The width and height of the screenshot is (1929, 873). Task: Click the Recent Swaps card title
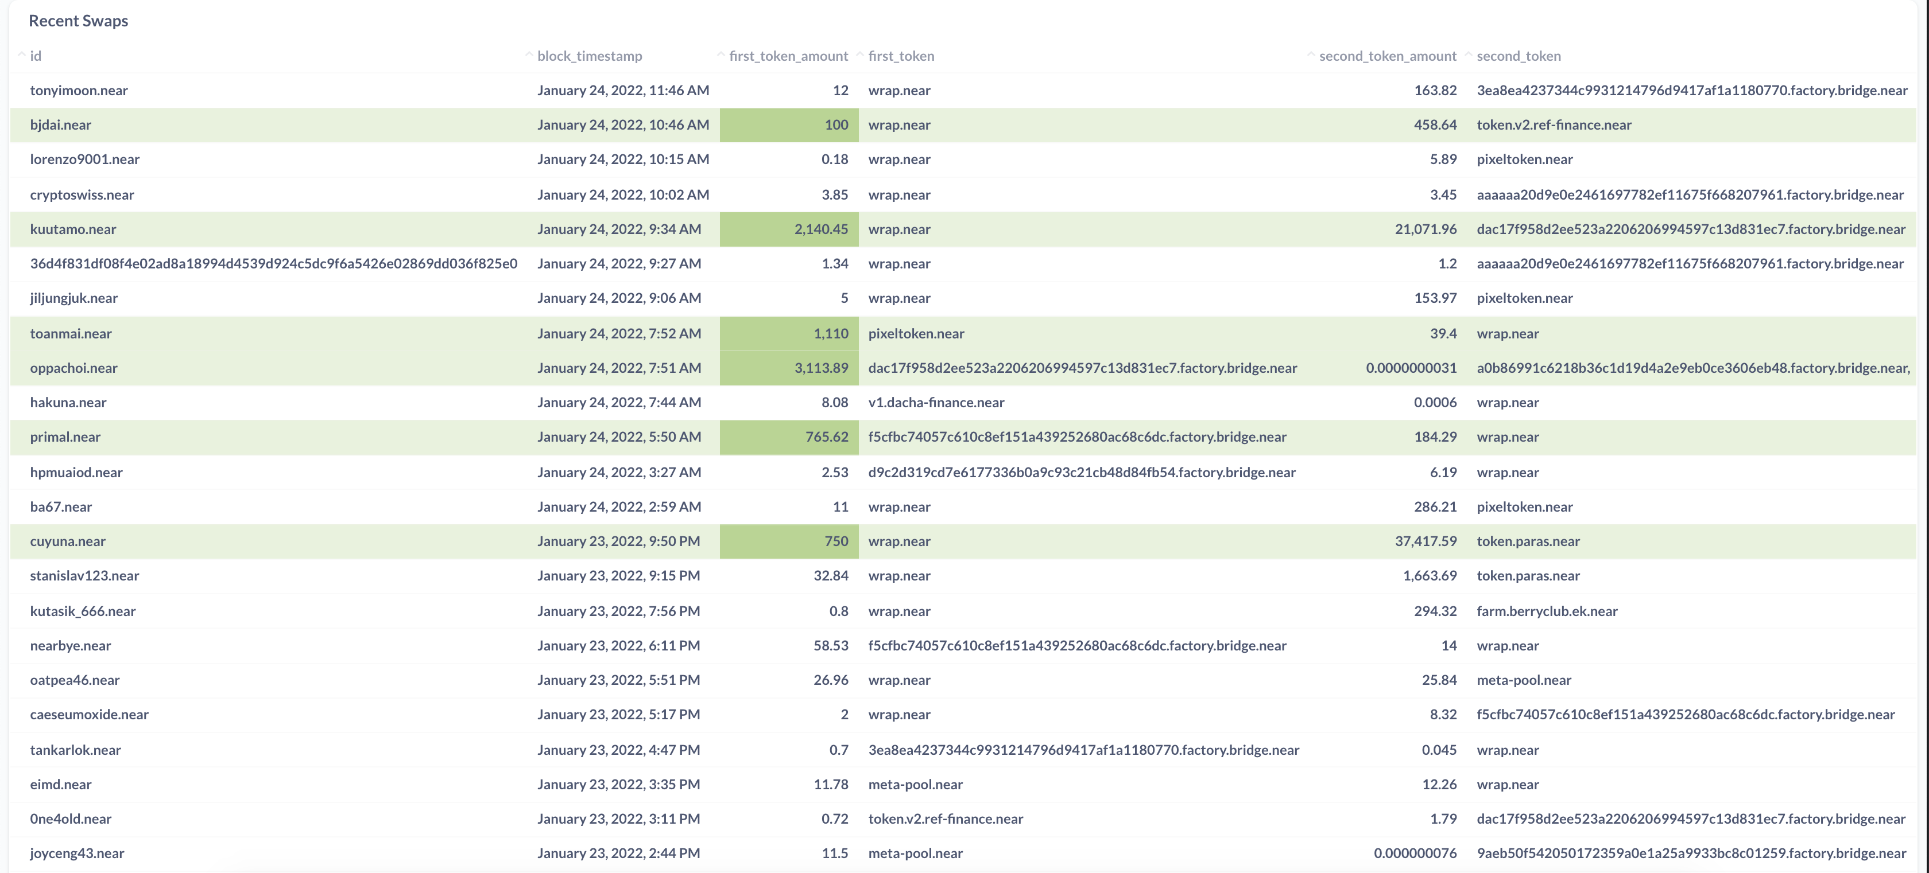coord(78,21)
